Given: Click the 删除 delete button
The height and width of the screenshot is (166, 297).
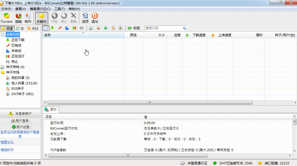Looking at the screenshot, I should (74, 18).
